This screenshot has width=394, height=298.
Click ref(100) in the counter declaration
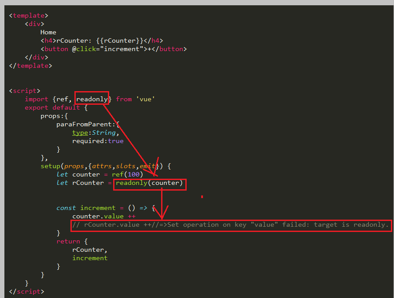tap(127, 174)
